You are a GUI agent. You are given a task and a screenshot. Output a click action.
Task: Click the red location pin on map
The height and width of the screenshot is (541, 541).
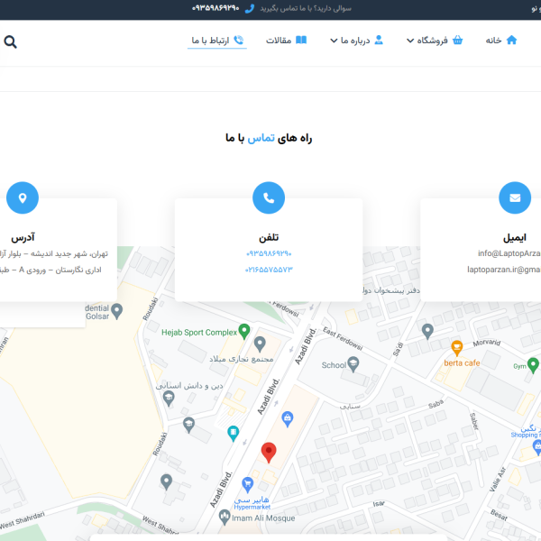269,452
